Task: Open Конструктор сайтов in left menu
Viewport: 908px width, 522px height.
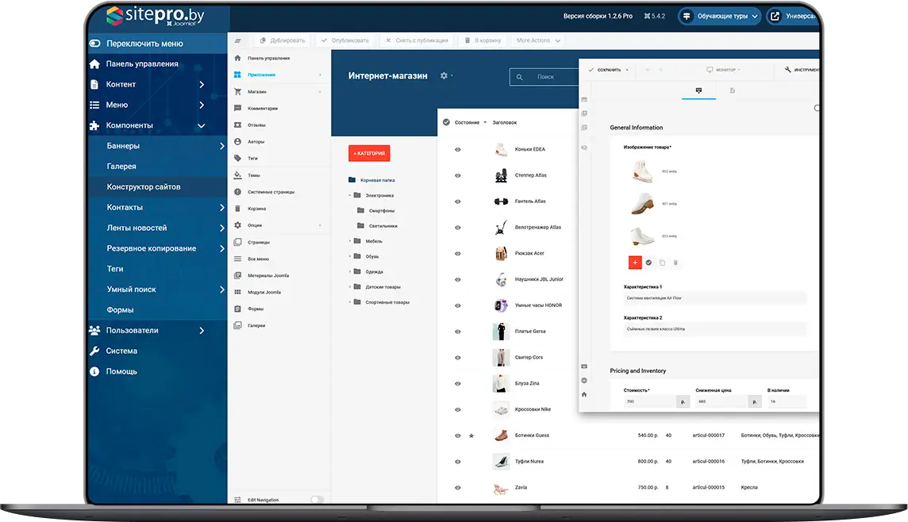Action: [x=144, y=187]
